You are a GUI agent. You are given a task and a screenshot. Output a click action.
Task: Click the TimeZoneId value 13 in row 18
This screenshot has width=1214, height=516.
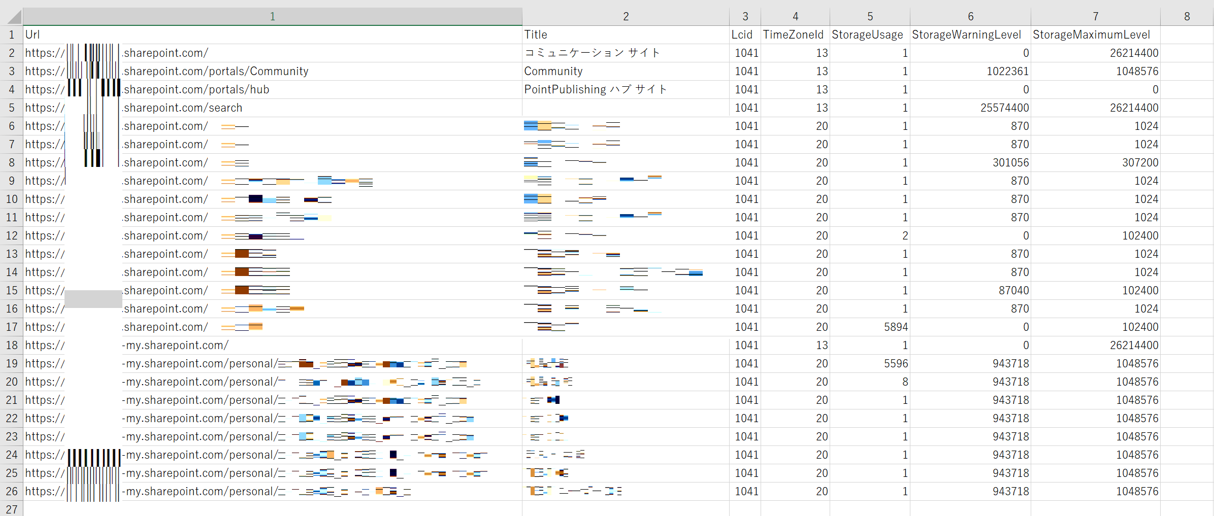pyautogui.click(x=795, y=345)
